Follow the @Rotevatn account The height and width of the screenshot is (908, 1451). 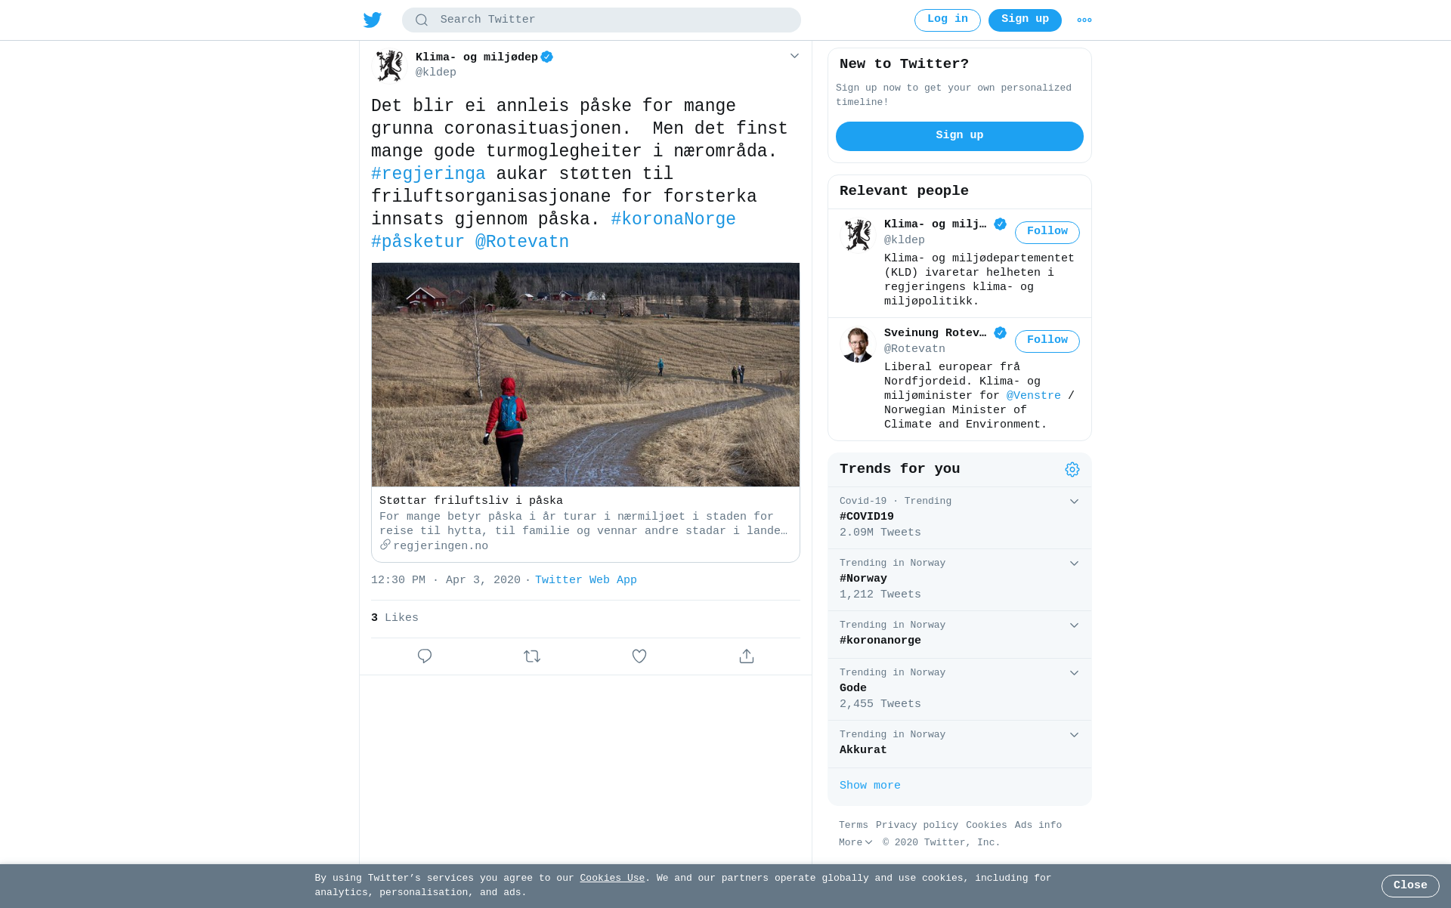coord(1047,341)
